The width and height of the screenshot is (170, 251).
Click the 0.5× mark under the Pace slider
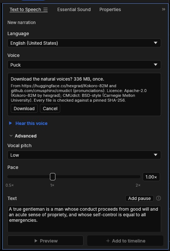tap(10, 185)
